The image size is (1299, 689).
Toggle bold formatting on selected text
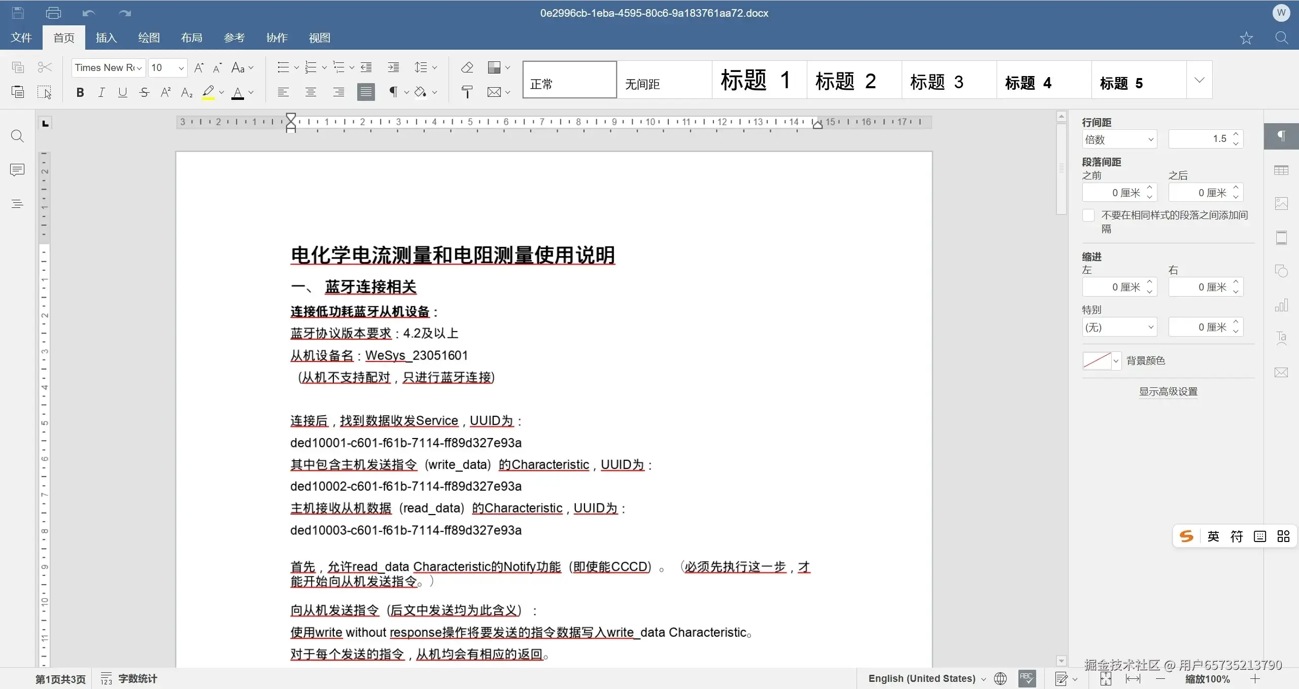tap(80, 92)
